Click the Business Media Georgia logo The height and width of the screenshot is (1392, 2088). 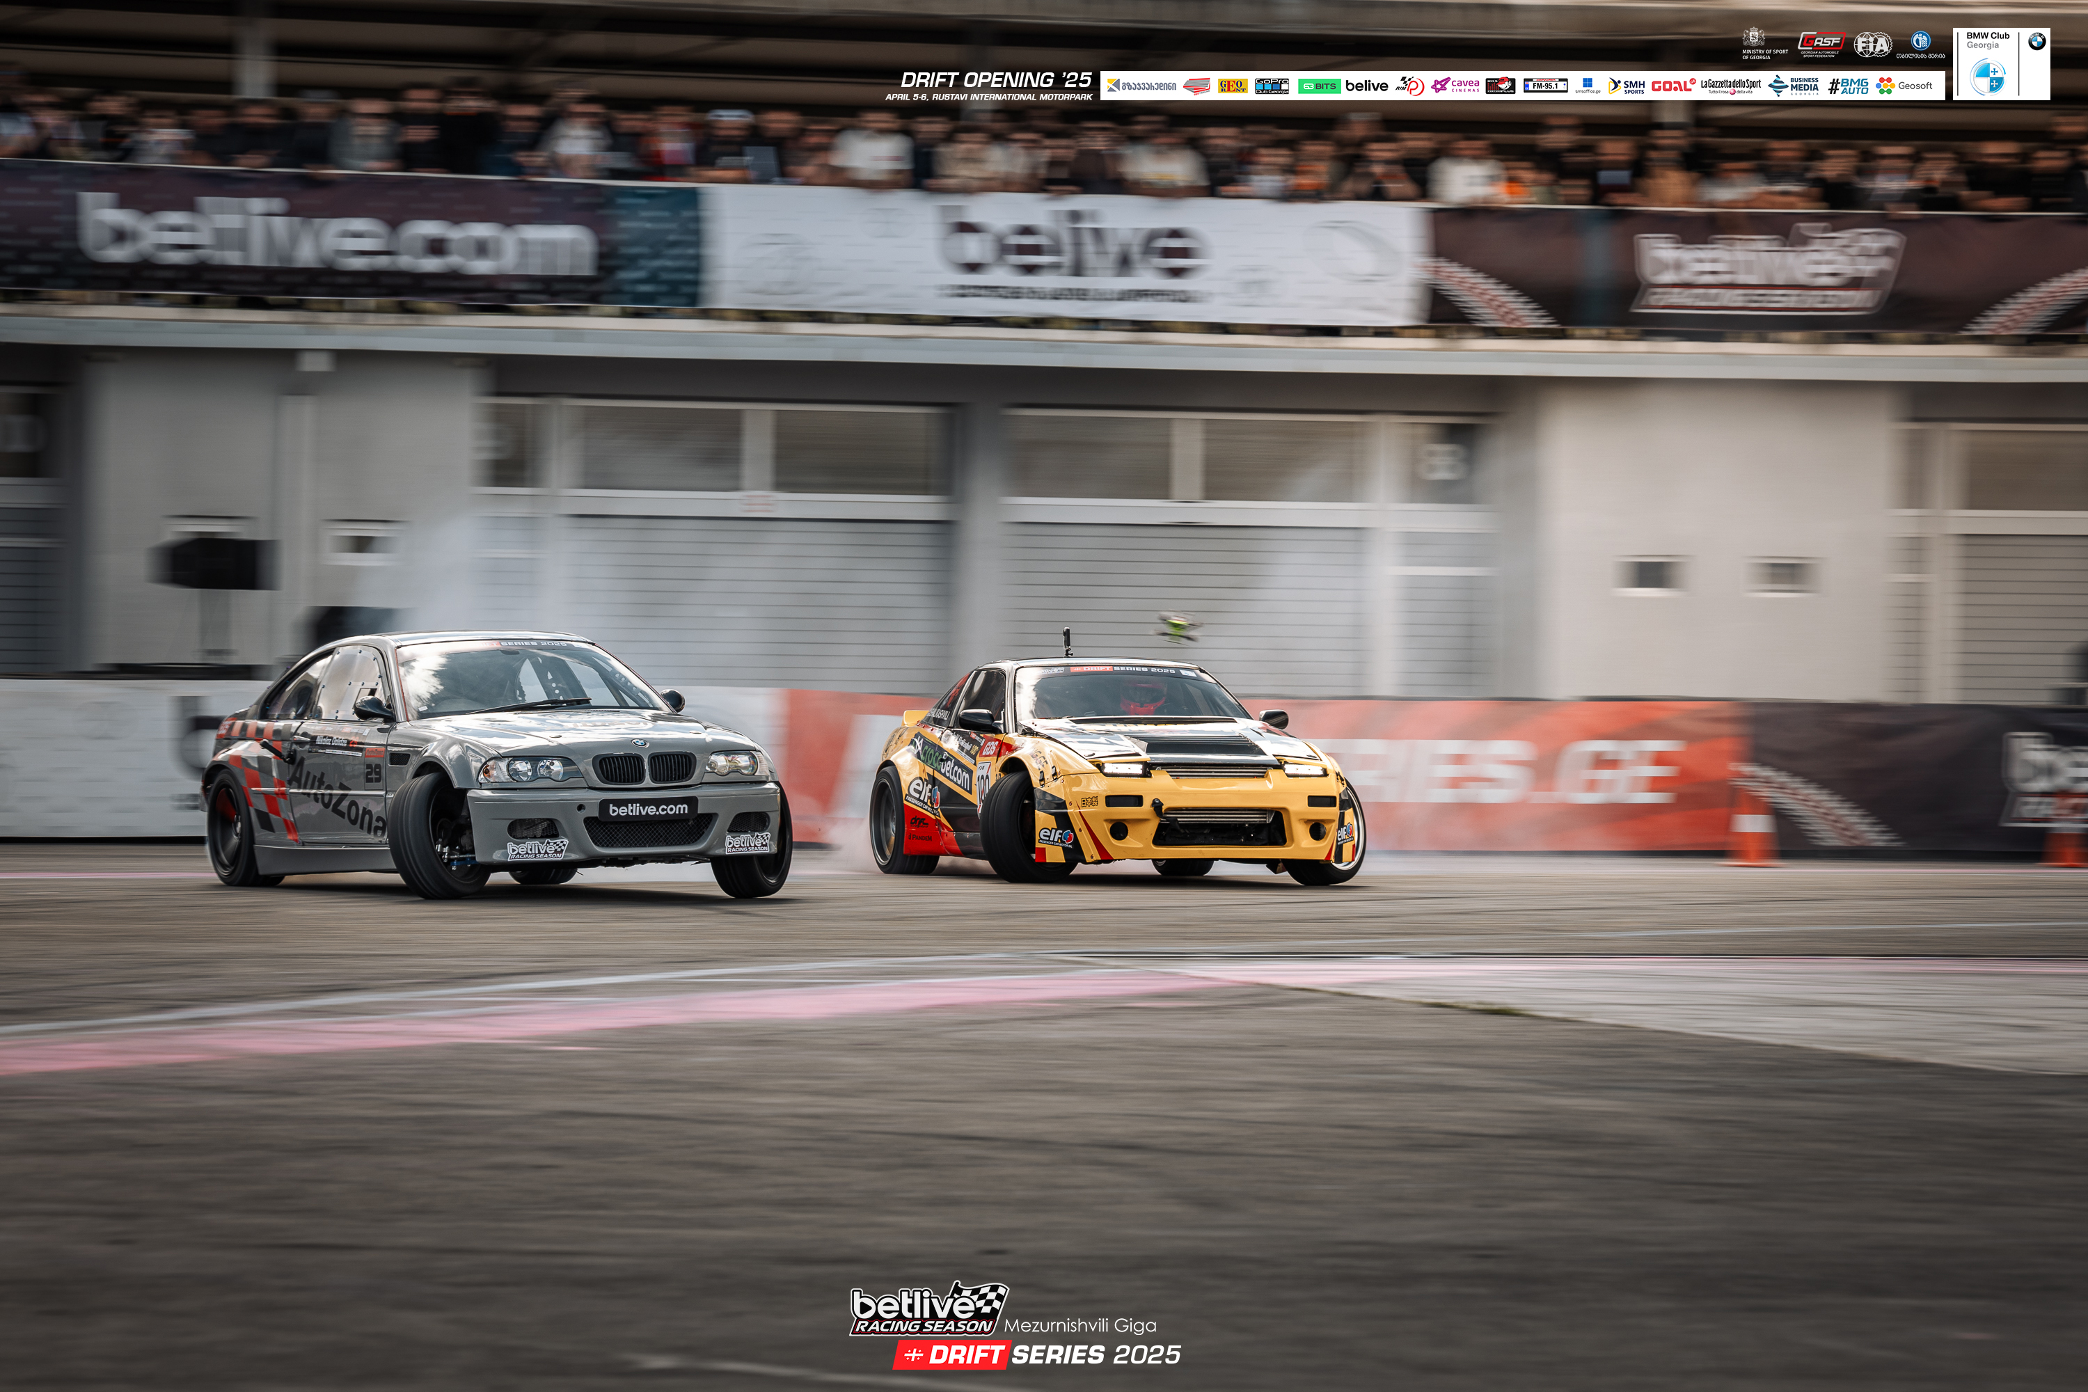click(x=1794, y=86)
